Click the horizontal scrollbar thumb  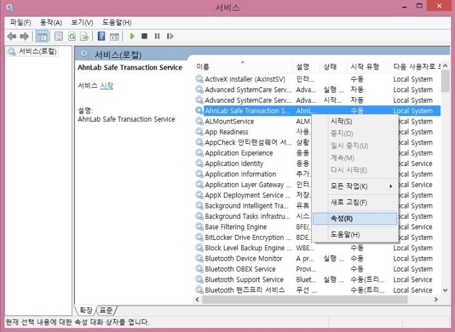pos(305,299)
